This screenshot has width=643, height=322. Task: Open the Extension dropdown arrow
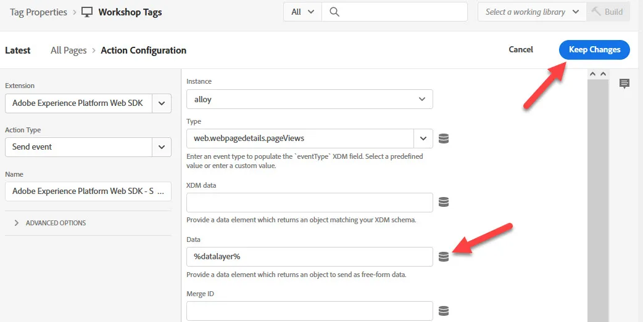(x=162, y=103)
